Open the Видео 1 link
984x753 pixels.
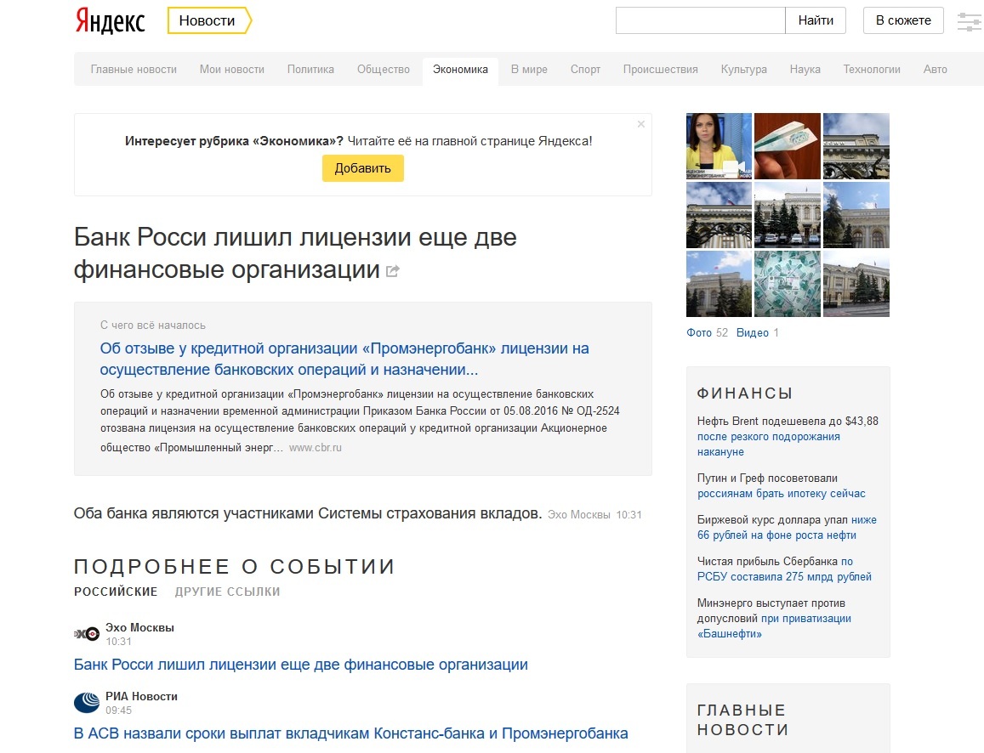click(x=758, y=333)
